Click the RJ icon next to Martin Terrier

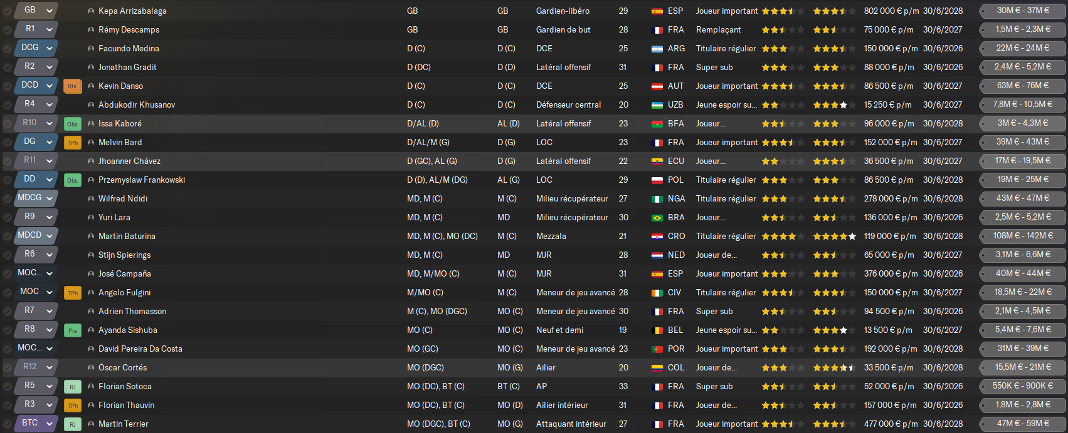tap(72, 424)
